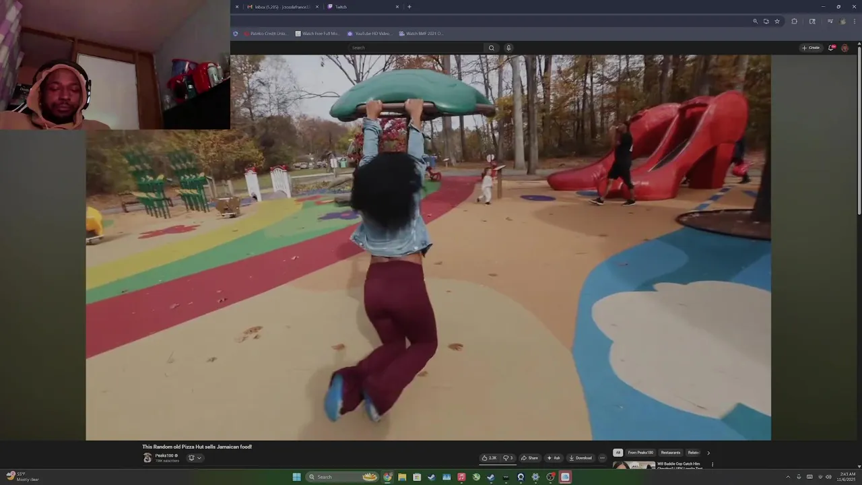Open Windows Start menu
862x485 pixels.
(x=296, y=477)
